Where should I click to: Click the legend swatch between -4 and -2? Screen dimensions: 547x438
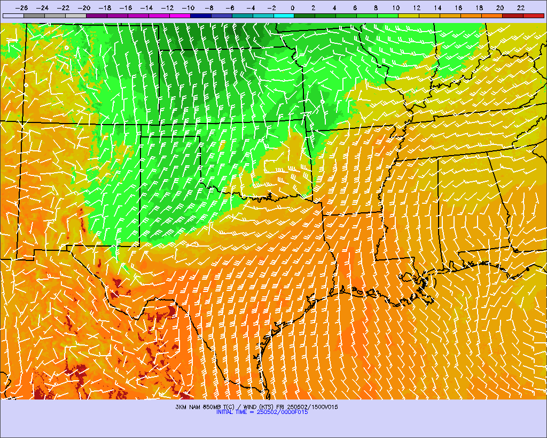tap(263, 16)
